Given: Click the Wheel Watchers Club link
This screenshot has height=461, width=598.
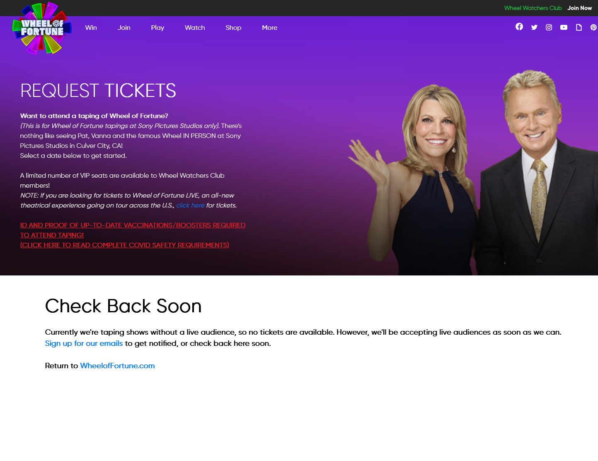Looking at the screenshot, I should 533,8.
